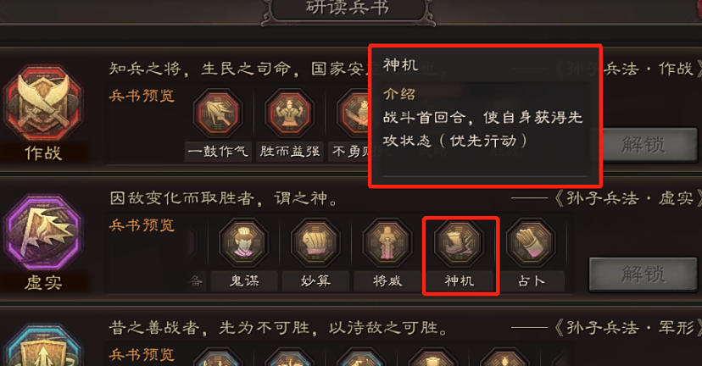This screenshot has width=702, height=366.
Task: Select the 虚实 purple category icon
Action: (x=43, y=234)
